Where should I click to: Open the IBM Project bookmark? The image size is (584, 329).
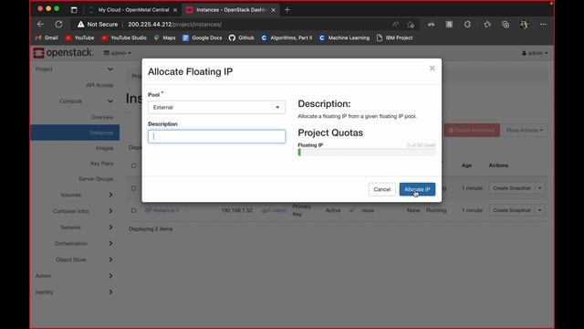click(394, 37)
